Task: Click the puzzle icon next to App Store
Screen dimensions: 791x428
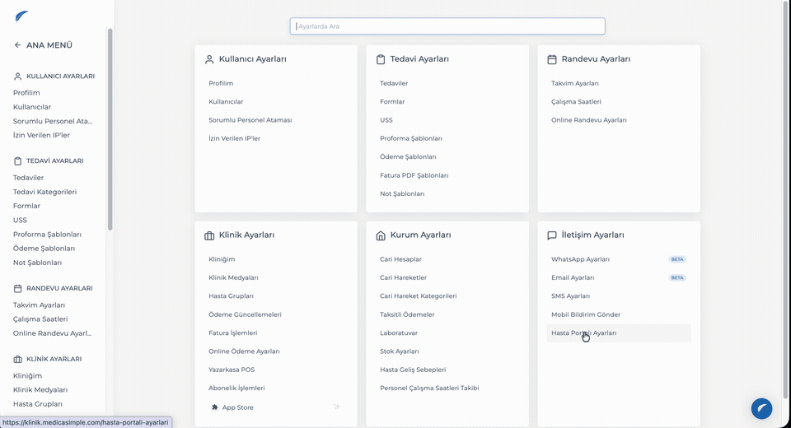Action: (215, 407)
